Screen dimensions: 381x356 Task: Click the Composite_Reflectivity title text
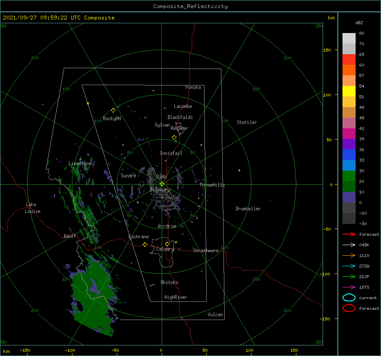click(x=190, y=6)
